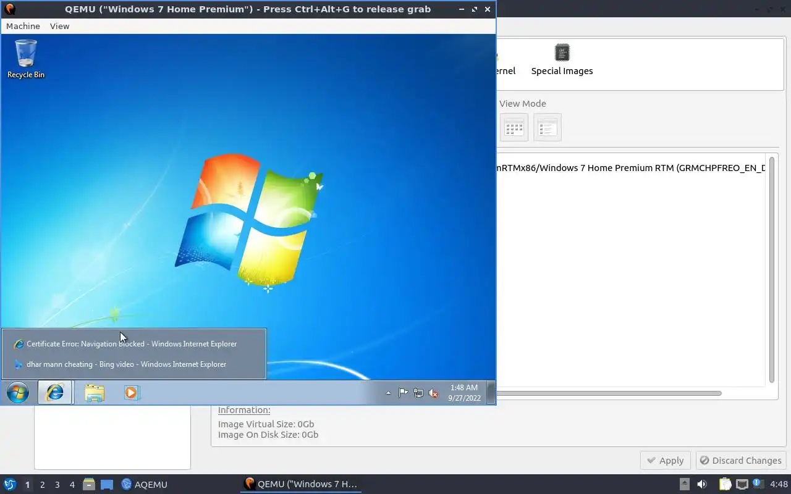Switch AQEMU view mode to icon grid

[x=514, y=127]
